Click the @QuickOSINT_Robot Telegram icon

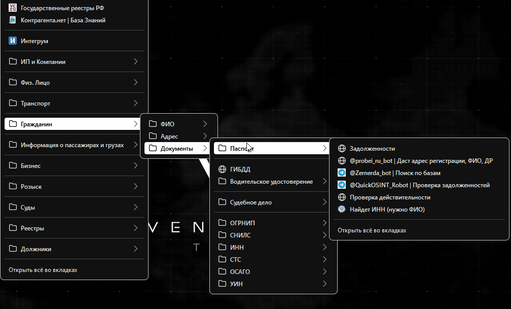(x=342, y=185)
